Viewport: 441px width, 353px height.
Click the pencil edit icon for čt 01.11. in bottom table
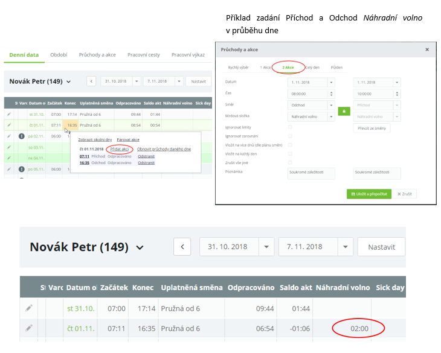28,328
